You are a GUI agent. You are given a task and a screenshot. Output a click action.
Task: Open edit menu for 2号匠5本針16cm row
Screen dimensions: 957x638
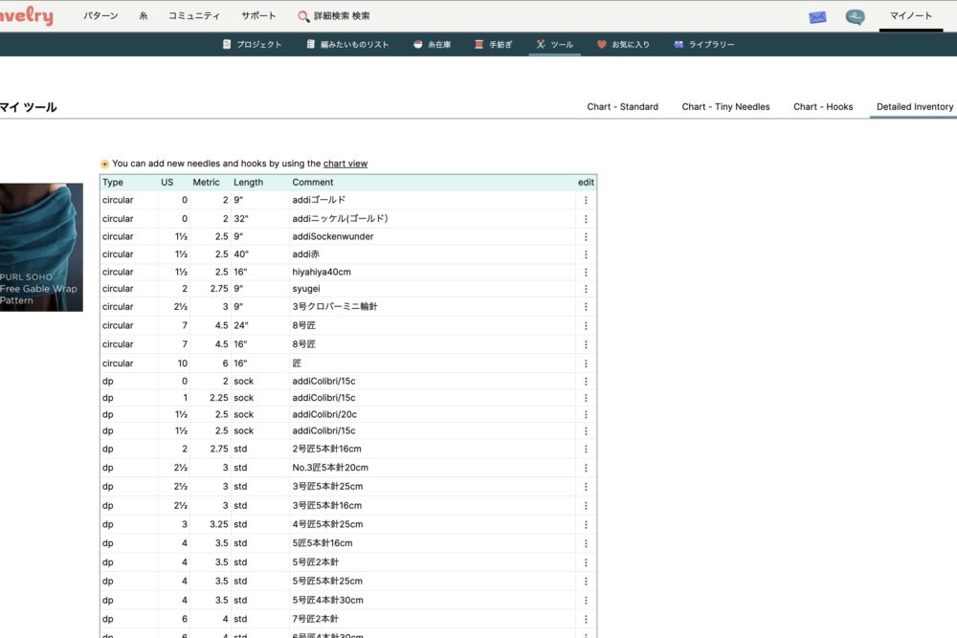[x=586, y=449]
